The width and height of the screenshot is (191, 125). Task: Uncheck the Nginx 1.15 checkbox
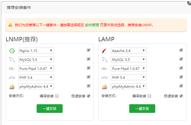click(x=89, y=50)
